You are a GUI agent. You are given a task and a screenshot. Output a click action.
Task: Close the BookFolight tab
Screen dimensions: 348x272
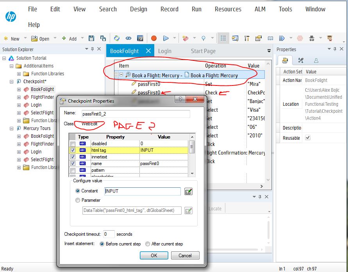148,51
